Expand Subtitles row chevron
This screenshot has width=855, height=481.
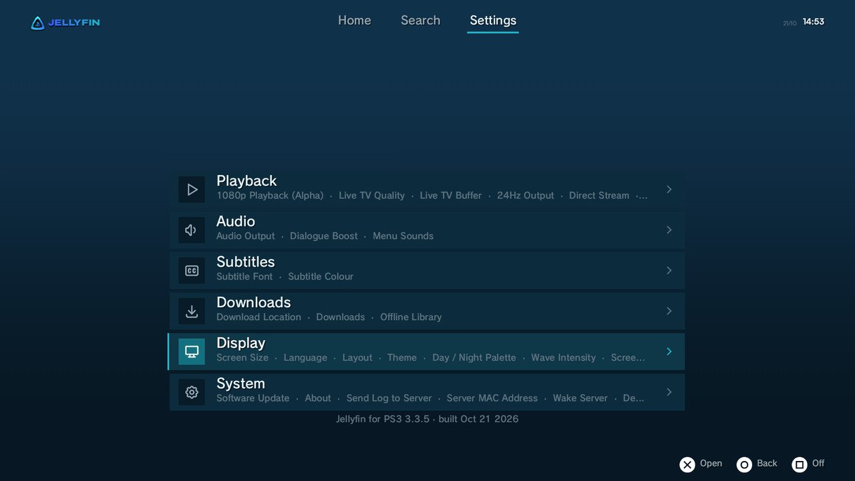point(669,271)
